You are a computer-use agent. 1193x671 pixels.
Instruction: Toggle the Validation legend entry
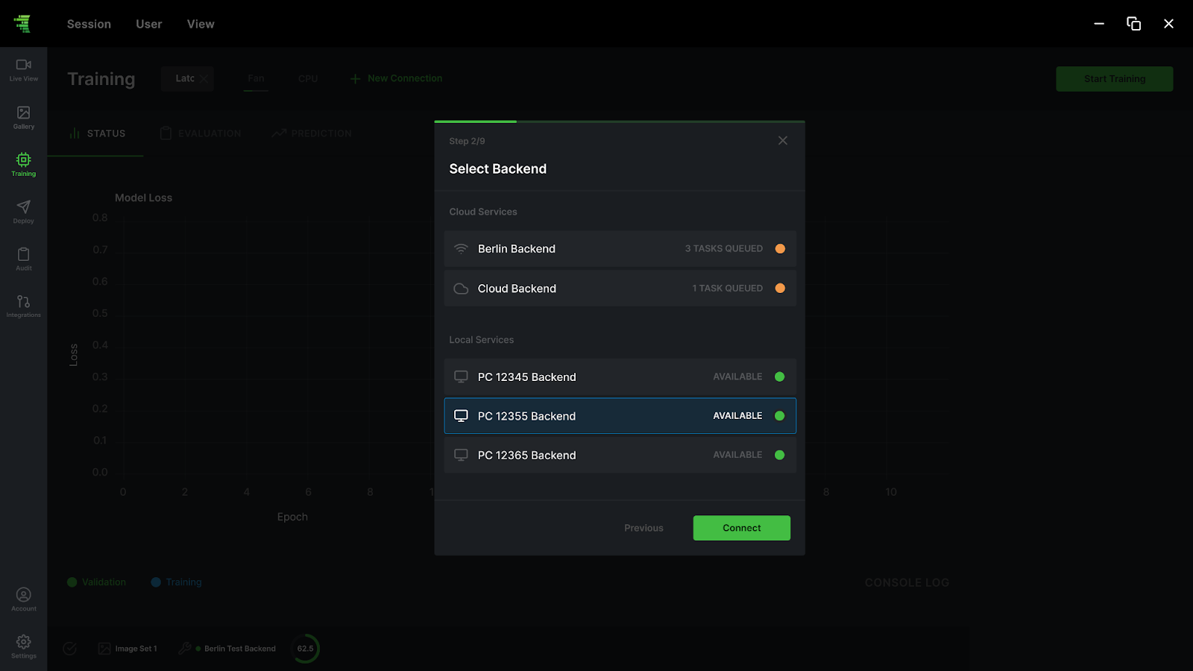click(x=97, y=582)
